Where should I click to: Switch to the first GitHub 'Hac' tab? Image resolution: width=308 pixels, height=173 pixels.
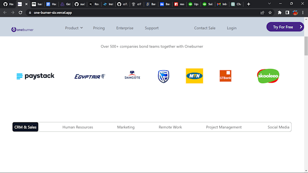click(8, 4)
